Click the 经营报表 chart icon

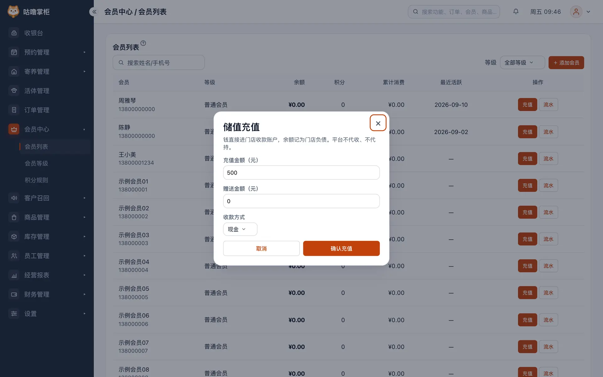14,275
